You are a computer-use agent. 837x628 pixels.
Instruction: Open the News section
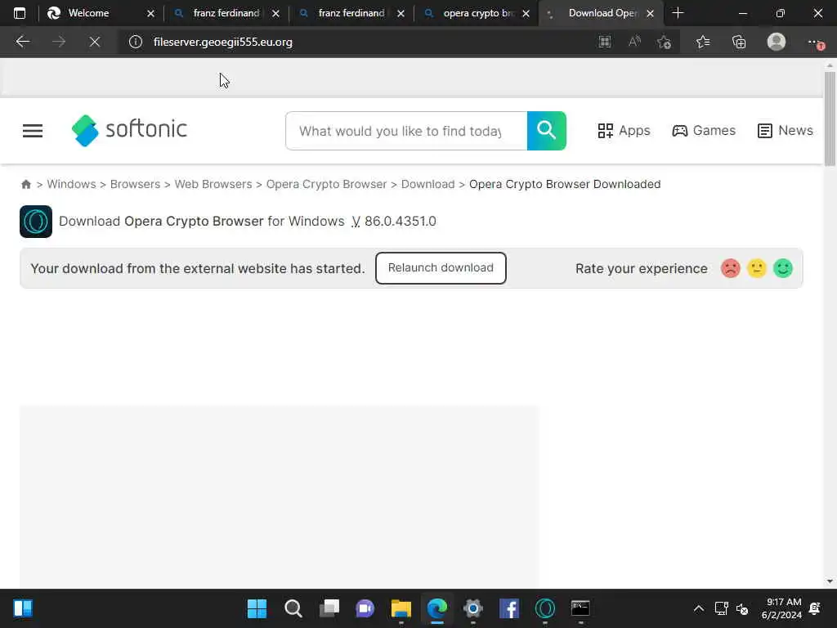pos(786,131)
